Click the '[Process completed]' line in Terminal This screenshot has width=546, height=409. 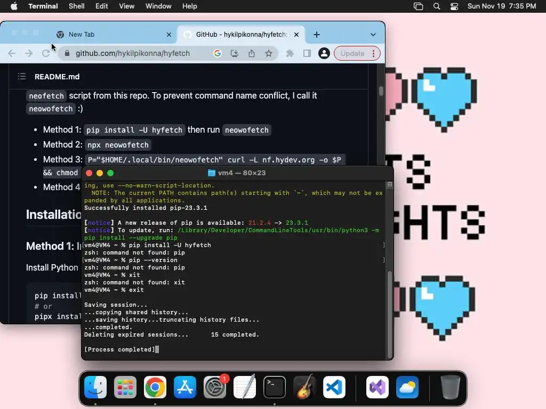[x=119, y=349]
